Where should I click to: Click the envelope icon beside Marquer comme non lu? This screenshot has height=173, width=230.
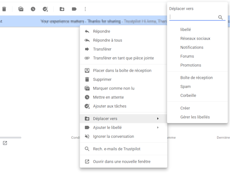coord(87,89)
